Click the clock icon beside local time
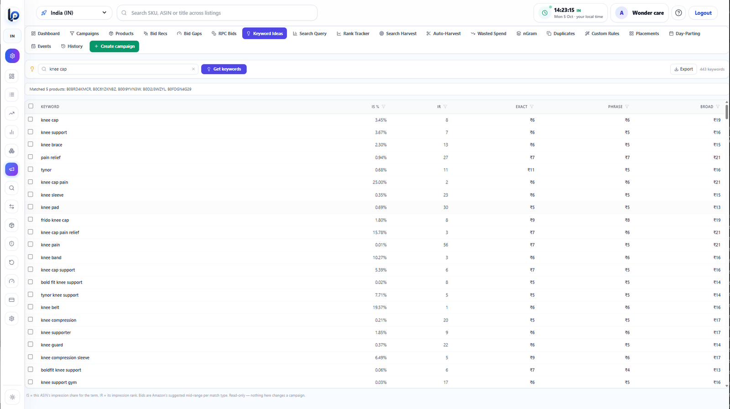This screenshot has width=730, height=409. [x=545, y=13]
